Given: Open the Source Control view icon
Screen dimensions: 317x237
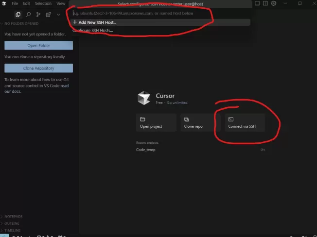Looking at the screenshot, I should 38,15.
